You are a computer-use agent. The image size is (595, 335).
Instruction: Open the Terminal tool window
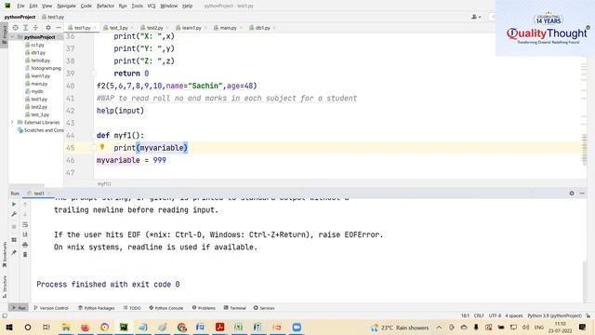point(235,308)
